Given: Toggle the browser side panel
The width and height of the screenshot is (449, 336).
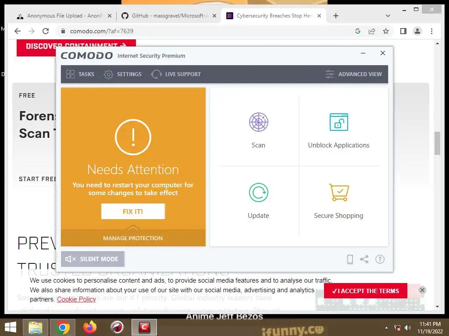Looking at the screenshot, I should coord(403,31).
